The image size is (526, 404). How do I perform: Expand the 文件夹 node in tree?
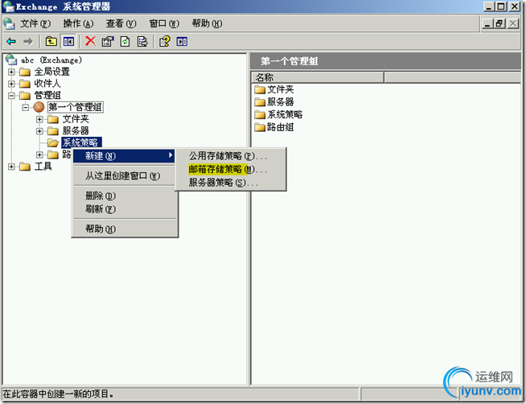tap(39, 119)
